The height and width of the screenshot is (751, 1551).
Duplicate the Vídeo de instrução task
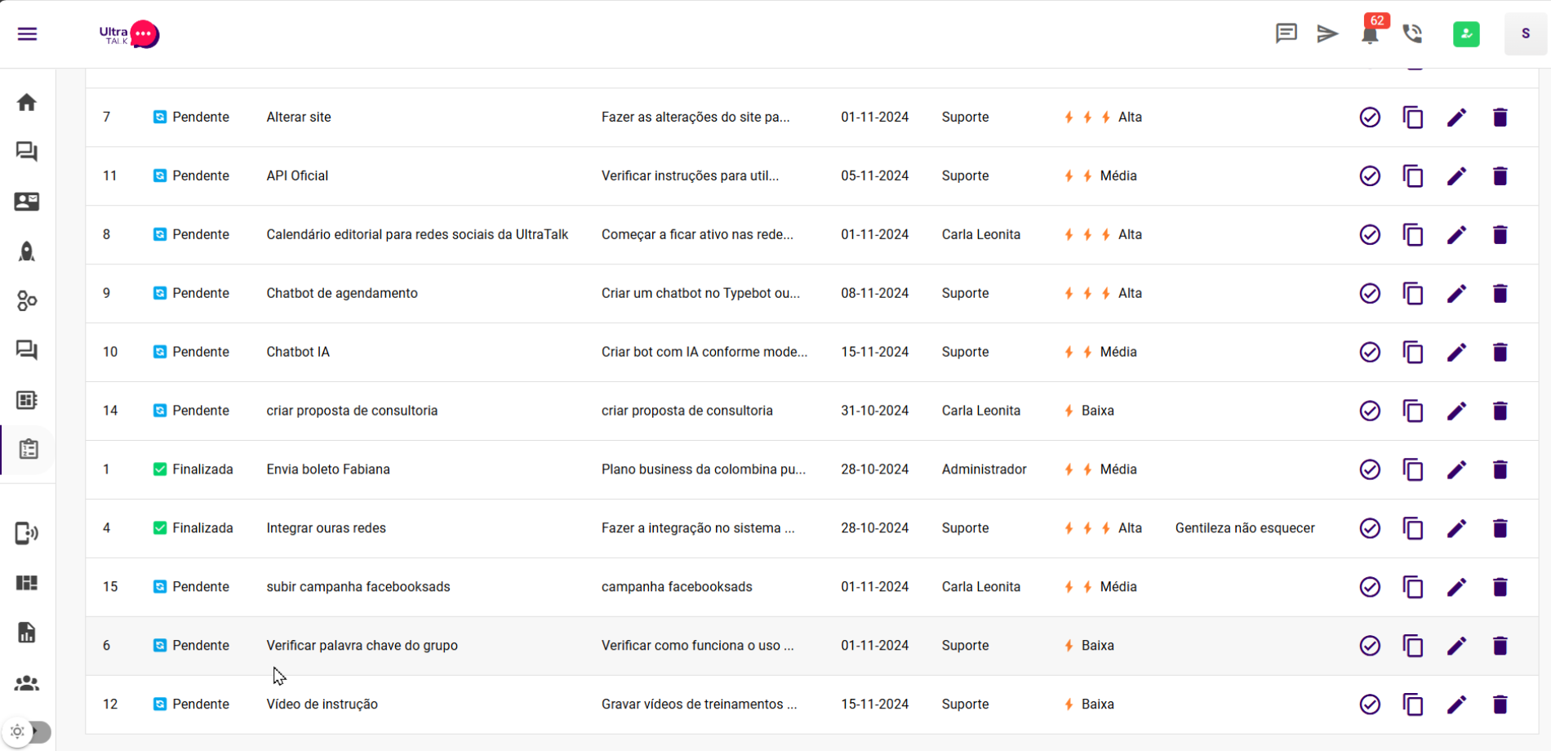tap(1413, 705)
